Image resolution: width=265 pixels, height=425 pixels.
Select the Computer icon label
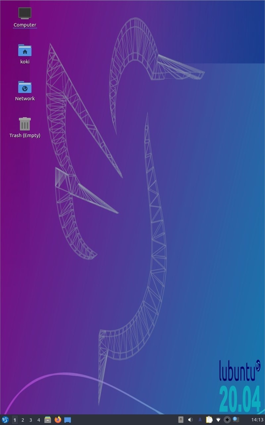[x=25, y=25]
